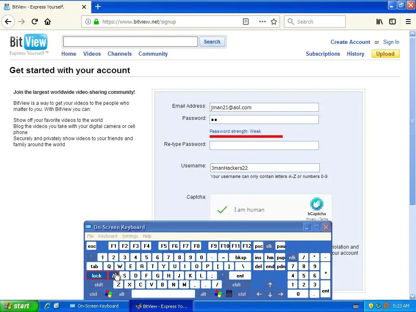Click the scrollbar down arrow
This screenshot has width=416, height=312.
[x=412, y=296]
